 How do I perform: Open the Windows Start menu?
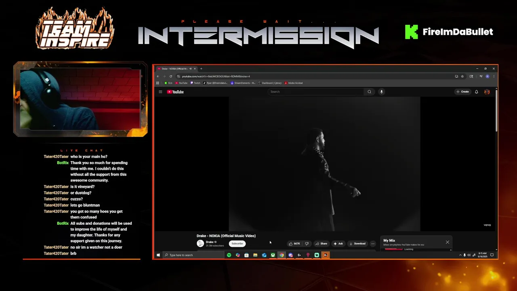tap(158, 255)
